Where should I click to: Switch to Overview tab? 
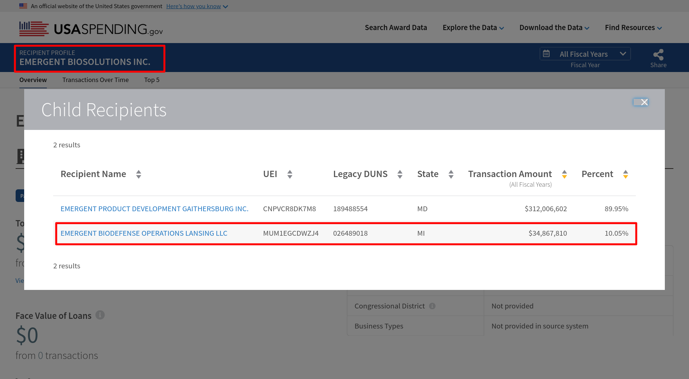tap(33, 80)
